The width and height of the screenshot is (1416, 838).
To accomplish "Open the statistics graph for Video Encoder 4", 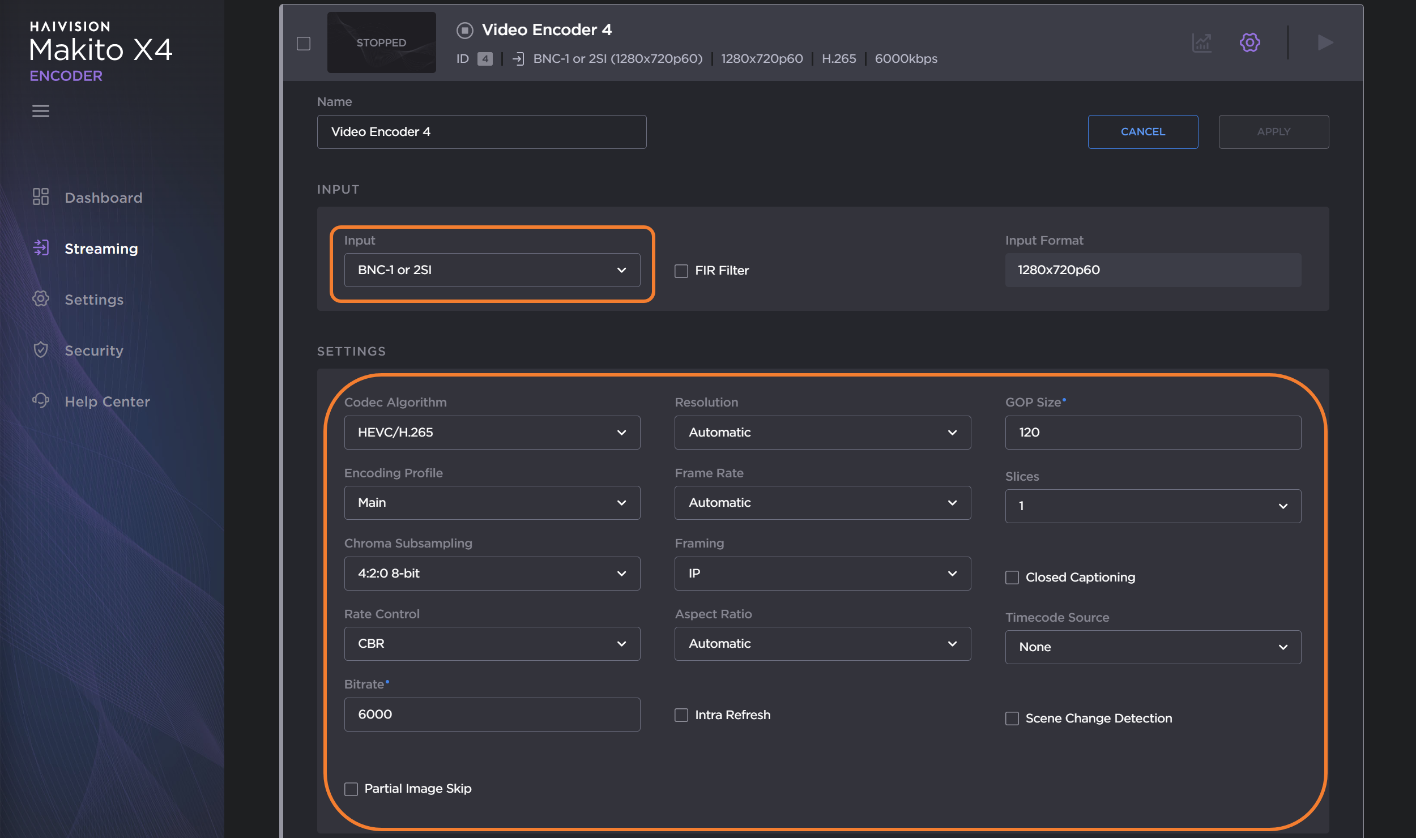I will click(x=1201, y=42).
